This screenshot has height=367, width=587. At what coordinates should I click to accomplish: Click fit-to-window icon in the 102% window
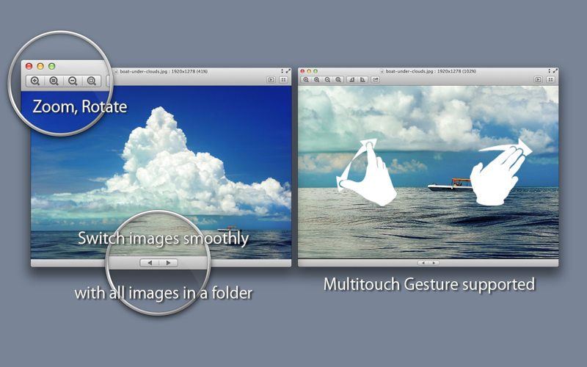click(338, 79)
